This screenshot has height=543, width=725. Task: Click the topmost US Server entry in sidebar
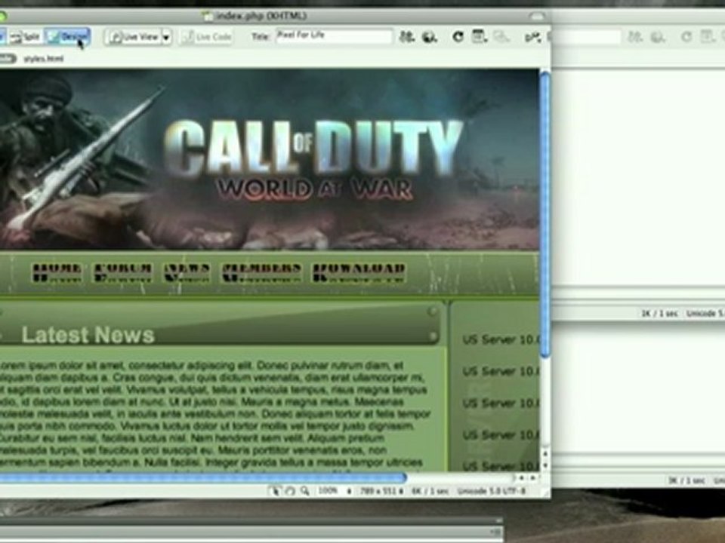501,339
